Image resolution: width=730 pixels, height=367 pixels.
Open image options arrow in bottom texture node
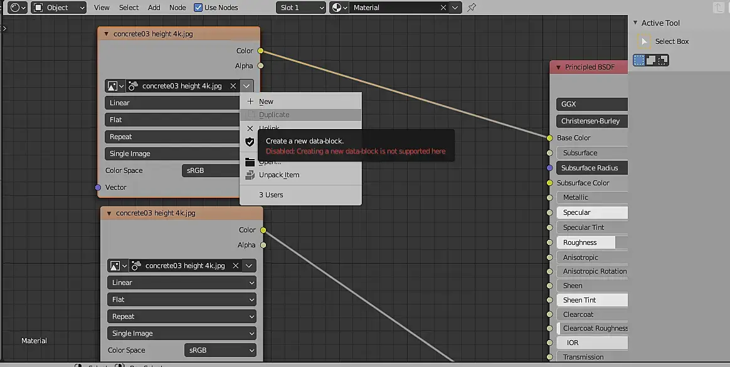[249, 266]
